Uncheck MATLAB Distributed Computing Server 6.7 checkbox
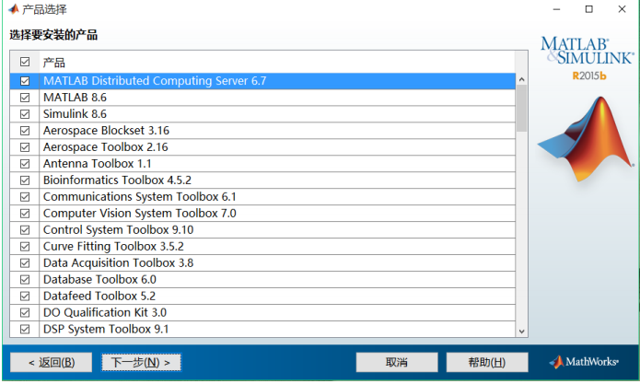The image size is (640, 384). point(25,81)
